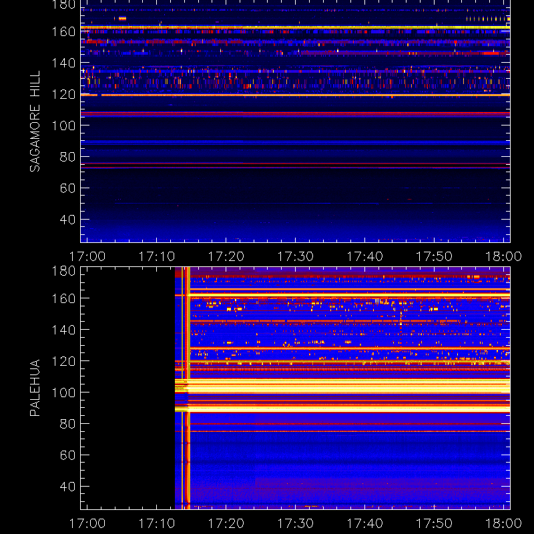
Task: Click the PALEHUA axis title
Action: pyautogui.click(x=35, y=388)
